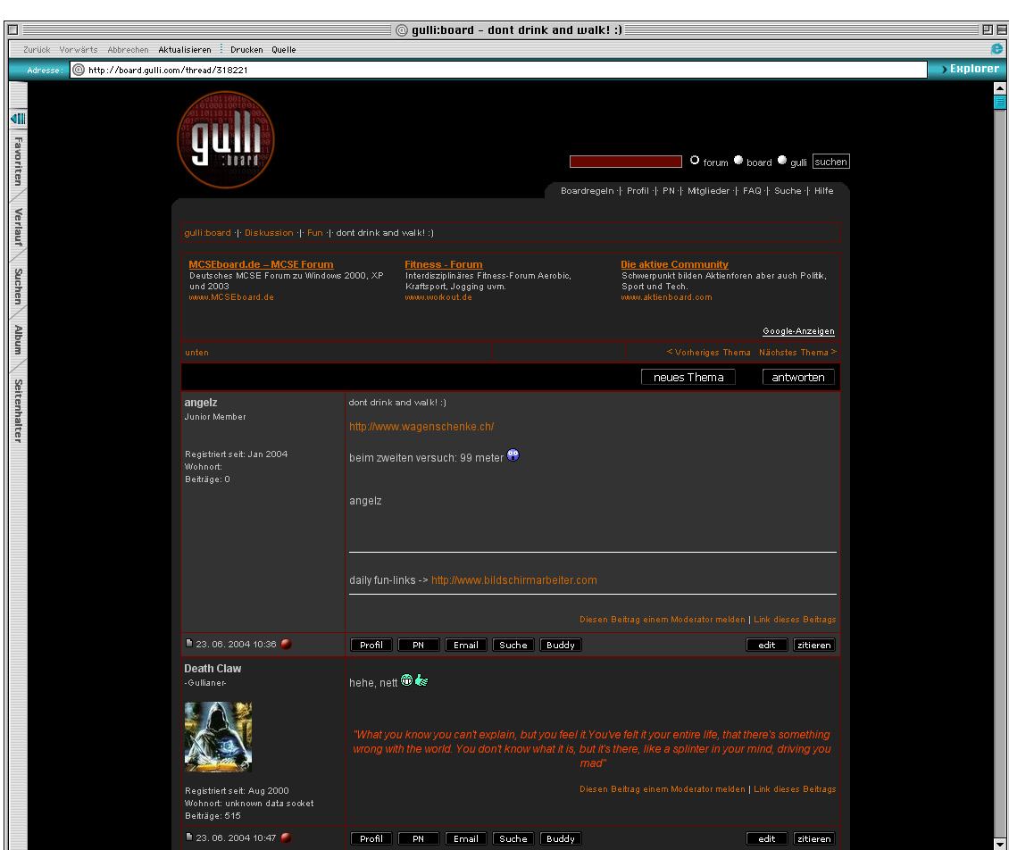Click the post status dot for angelz's post

287,644
